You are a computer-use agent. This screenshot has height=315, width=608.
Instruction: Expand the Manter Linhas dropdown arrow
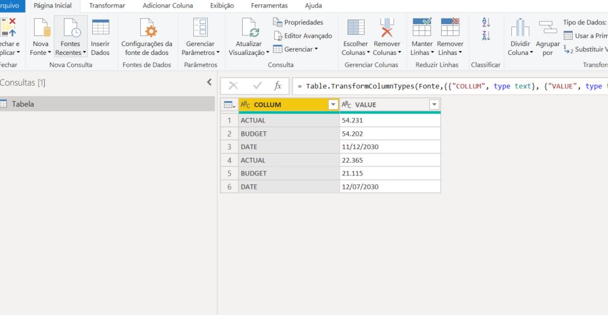coord(432,52)
